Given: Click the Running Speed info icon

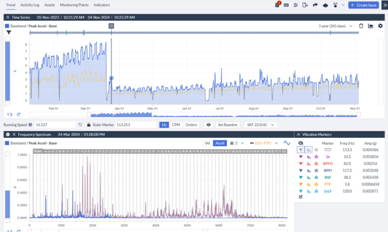Looking at the screenshot, I should [30, 125].
